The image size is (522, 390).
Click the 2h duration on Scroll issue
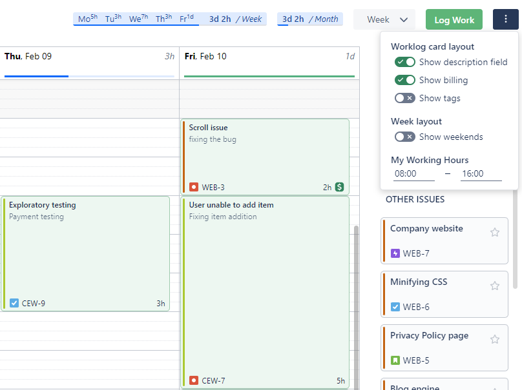328,188
